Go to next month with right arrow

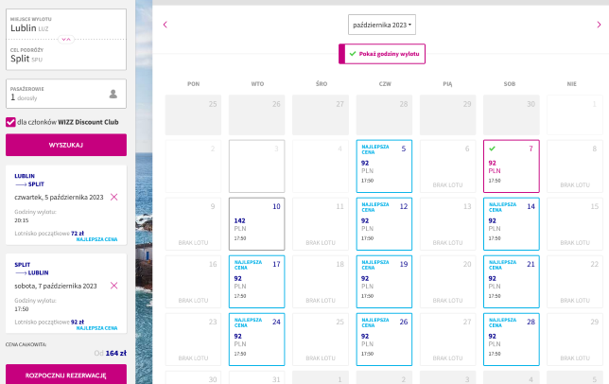[599, 25]
